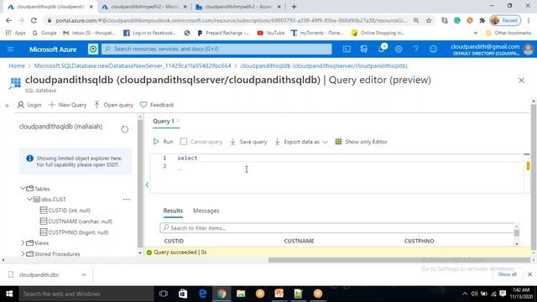The height and width of the screenshot is (302, 537).
Task: Open the cloudpandith.dbc download options arrow
Action: pos(84,274)
